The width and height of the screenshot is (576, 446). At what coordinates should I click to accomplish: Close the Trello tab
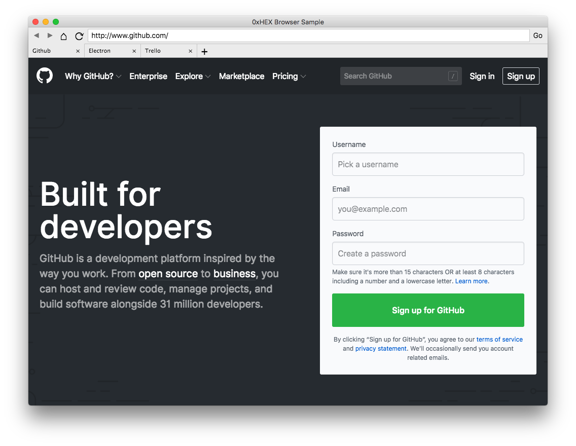click(x=190, y=51)
